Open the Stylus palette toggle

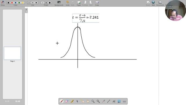[x=3, y=3]
